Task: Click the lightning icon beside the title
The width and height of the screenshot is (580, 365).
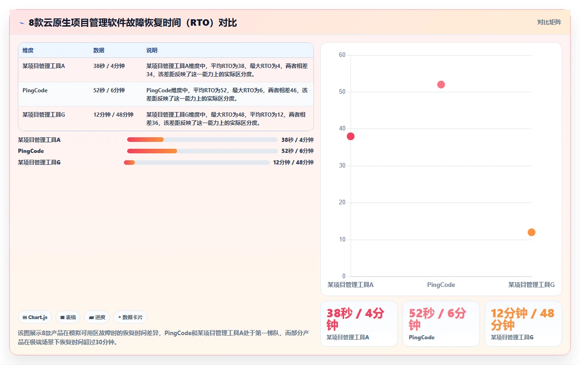Action: [22, 22]
